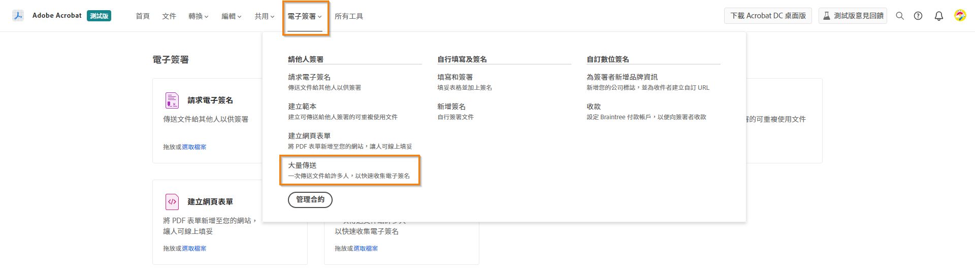Expand the 共用 dropdown menu

(x=265, y=16)
